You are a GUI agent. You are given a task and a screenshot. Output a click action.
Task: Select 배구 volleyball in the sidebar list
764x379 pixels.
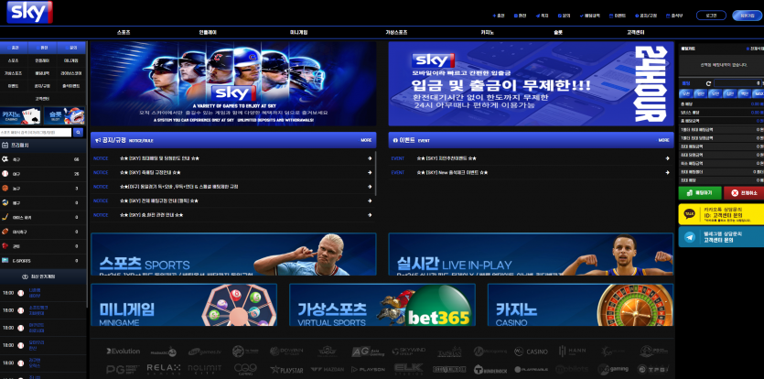[x=43, y=203]
